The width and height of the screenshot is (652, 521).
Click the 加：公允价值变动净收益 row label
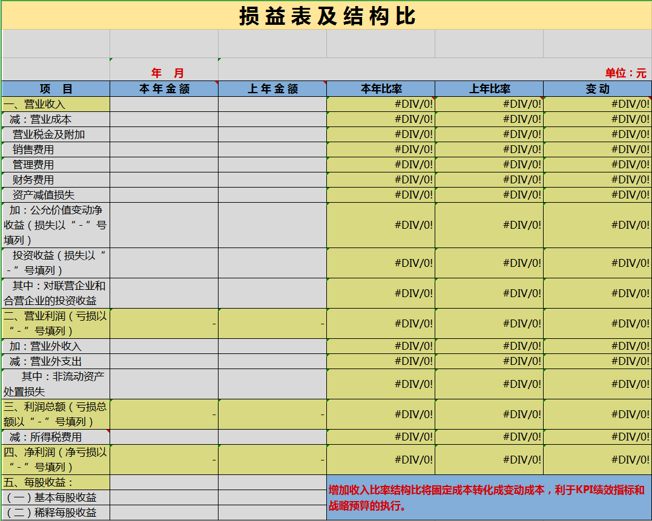point(56,225)
